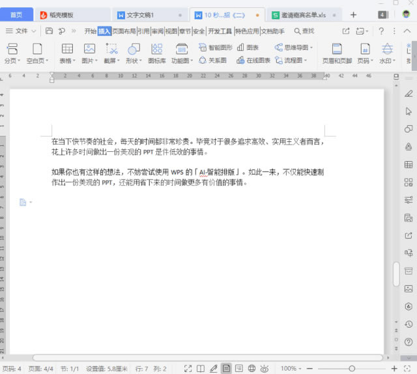Click the 查找 search button

coord(304,31)
